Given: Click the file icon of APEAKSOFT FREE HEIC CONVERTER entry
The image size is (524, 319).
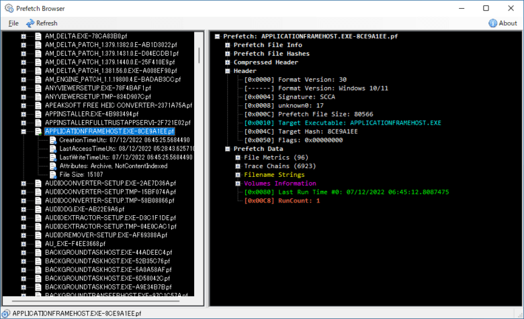Looking at the screenshot, I should pyautogui.click(x=38, y=105).
